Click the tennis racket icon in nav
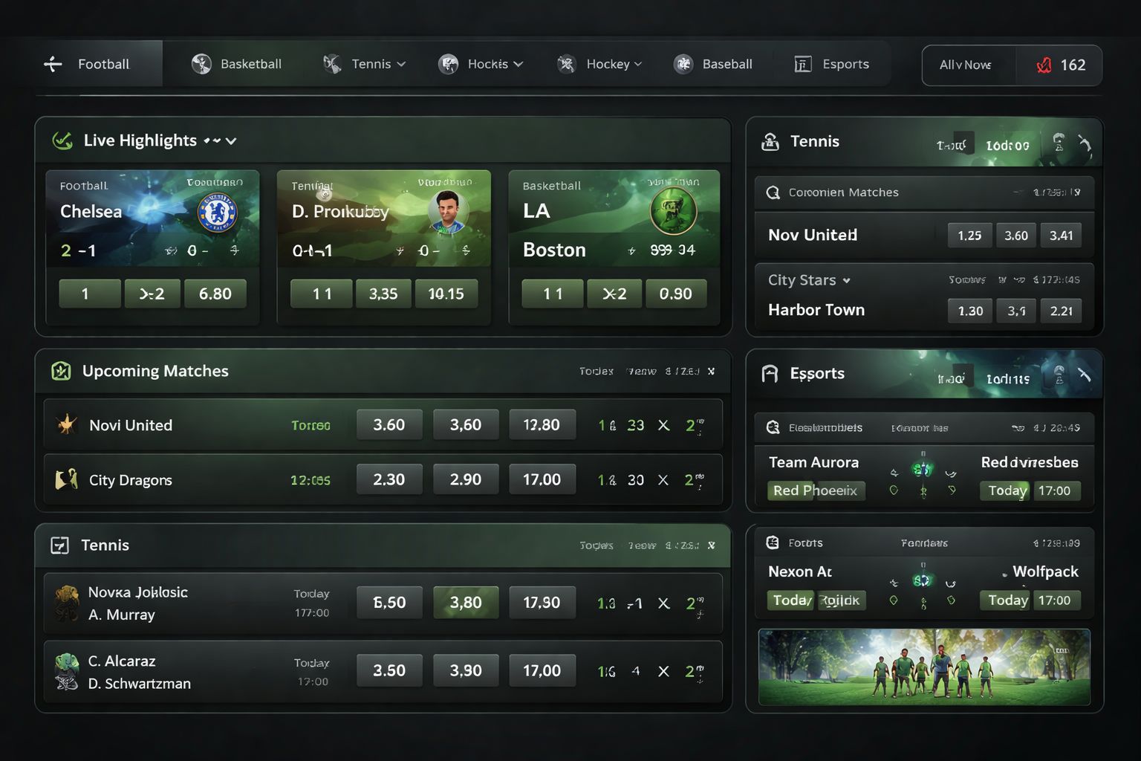Viewport: 1141px width, 761px height. coord(332,64)
